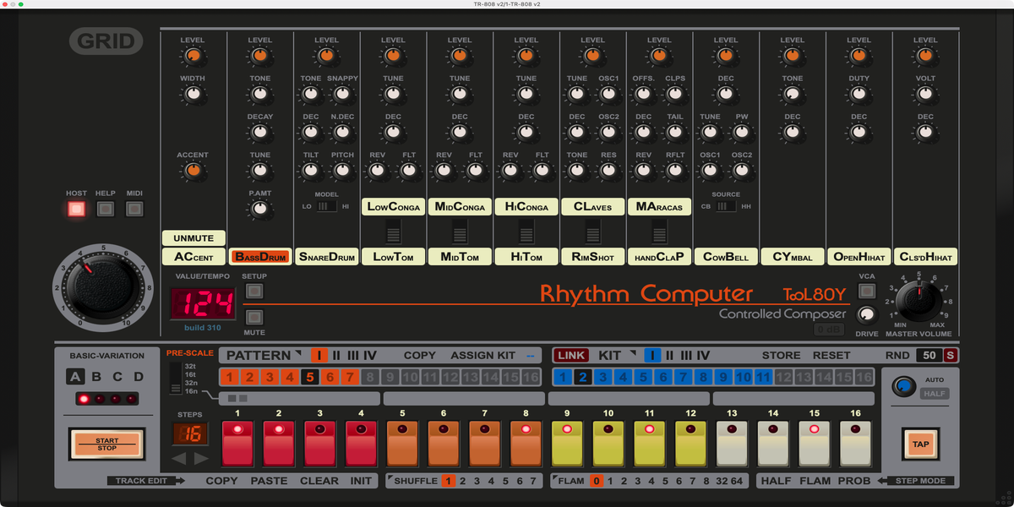Select the MAracas label

659,206
